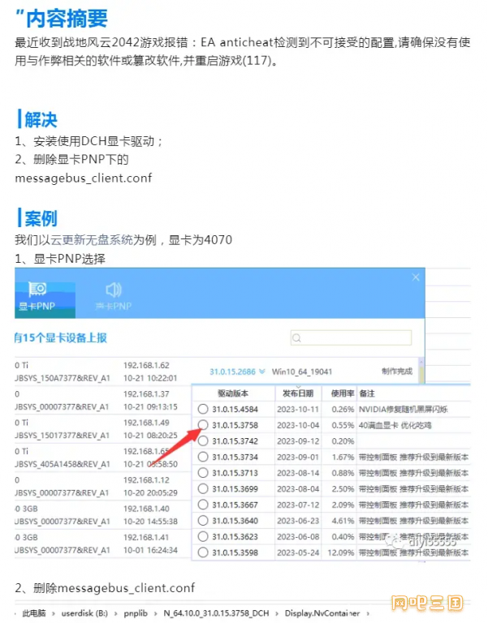
Task: Select driver version 31.0.15.3667 radio
Action: tap(203, 505)
